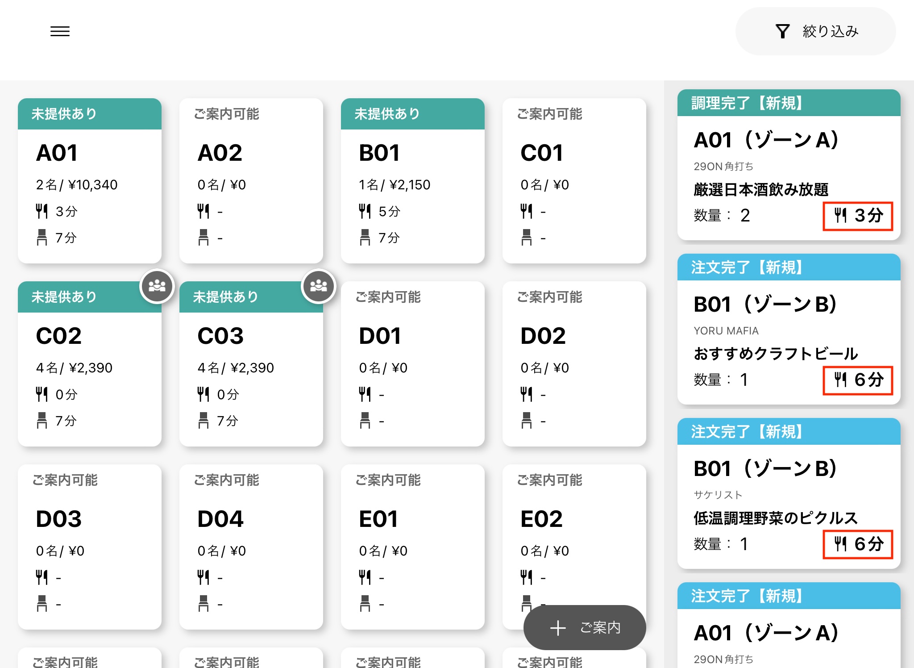The height and width of the screenshot is (668, 914).
Task: Open the hamburger menu
Action: point(60,31)
